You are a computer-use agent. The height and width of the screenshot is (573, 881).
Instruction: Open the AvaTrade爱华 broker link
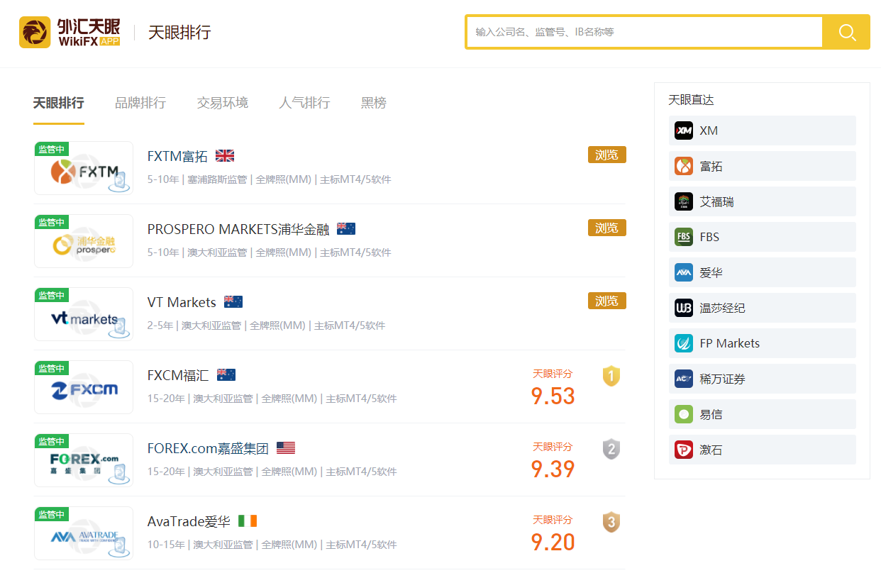189,522
